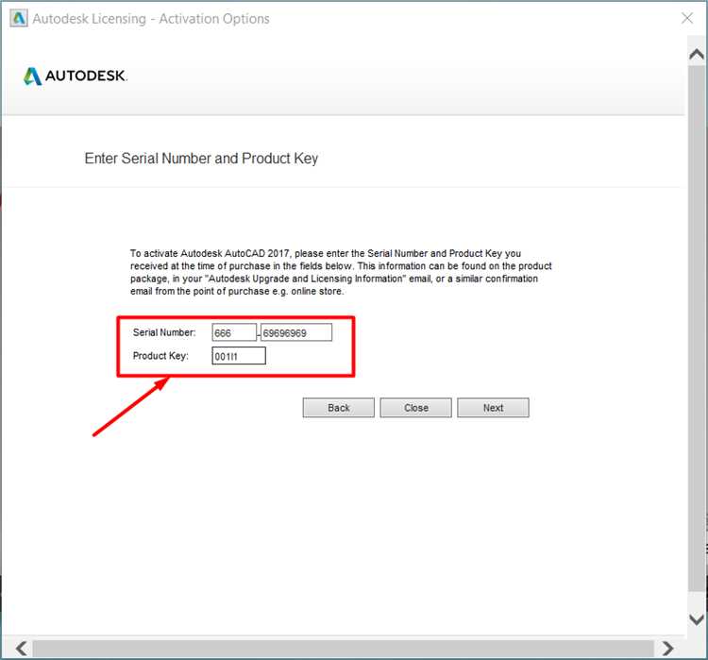Screen dimensions: 708x660
Task: Click the horizontal scrollbar right arrow
Action: pyautogui.click(x=667, y=649)
